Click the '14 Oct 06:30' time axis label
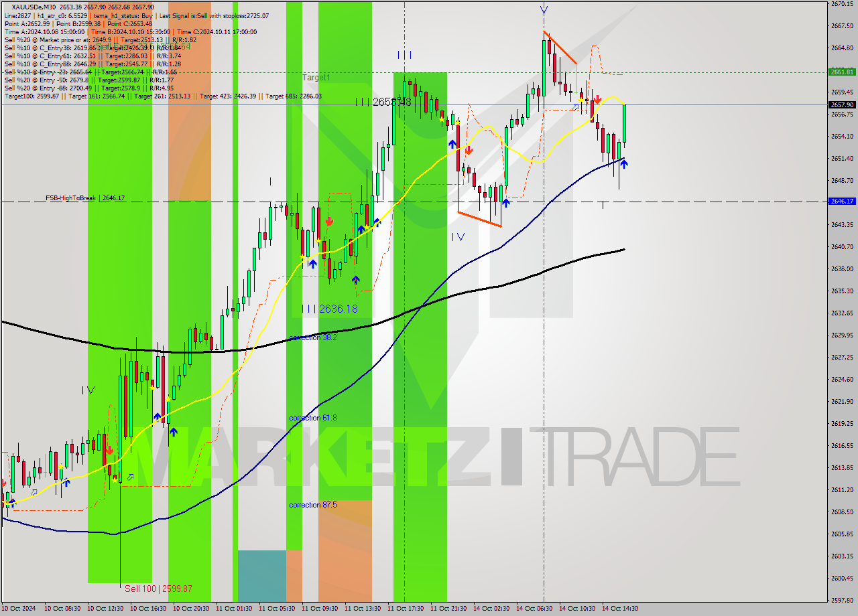Image resolution: width=858 pixels, height=616 pixels. click(534, 609)
